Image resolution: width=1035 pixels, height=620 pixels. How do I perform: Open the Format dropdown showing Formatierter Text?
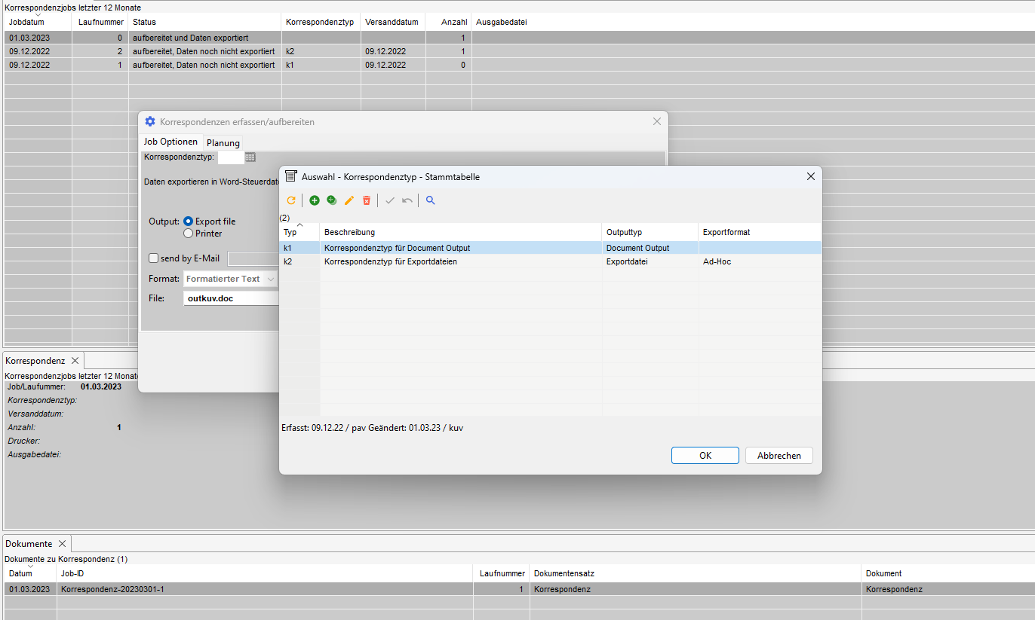pos(230,279)
